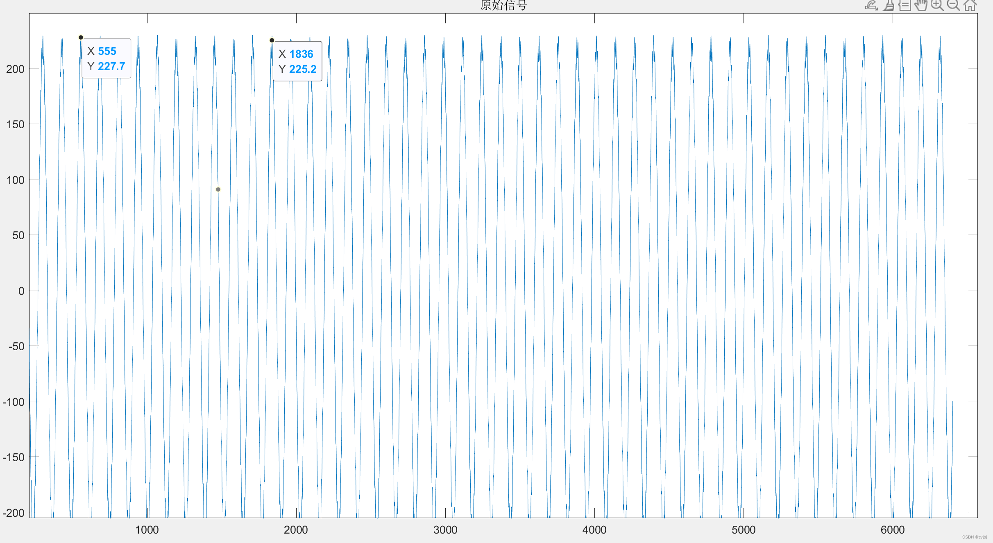The width and height of the screenshot is (993, 543).
Task: Click the y-axis tick label 0
Action: click(21, 291)
